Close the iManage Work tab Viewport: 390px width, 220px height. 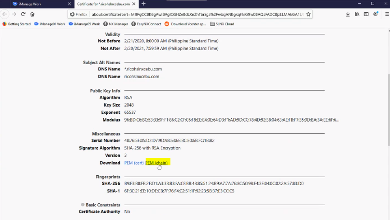(69, 4)
